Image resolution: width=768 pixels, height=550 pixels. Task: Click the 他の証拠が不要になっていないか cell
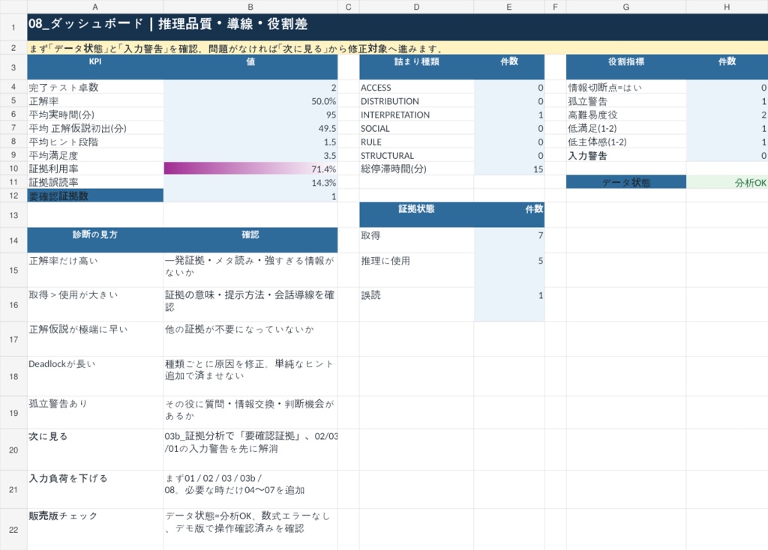250,339
